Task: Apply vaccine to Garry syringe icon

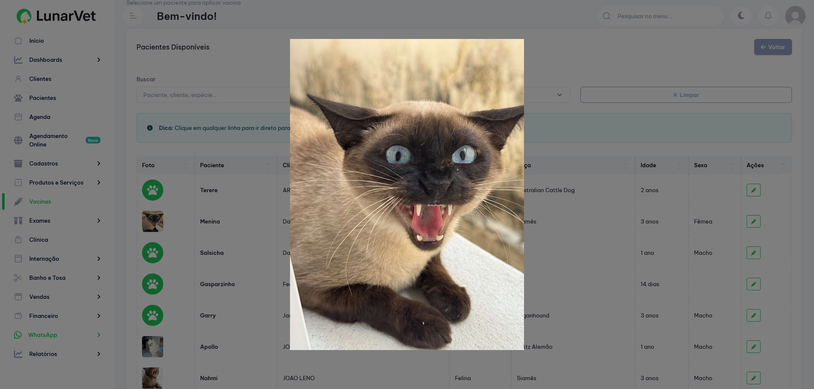Action: click(753, 315)
